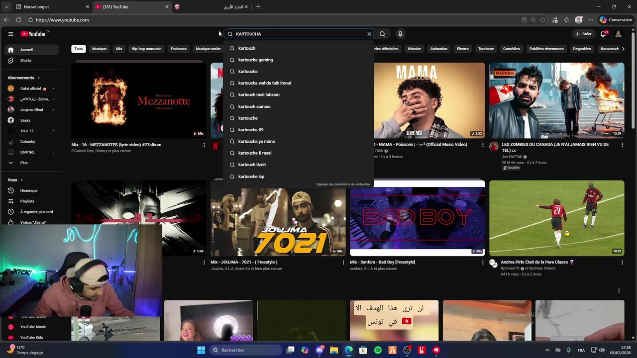Choose suggestion 'kartouch mali lahzam'
The image size is (637, 358).
[x=299, y=94]
